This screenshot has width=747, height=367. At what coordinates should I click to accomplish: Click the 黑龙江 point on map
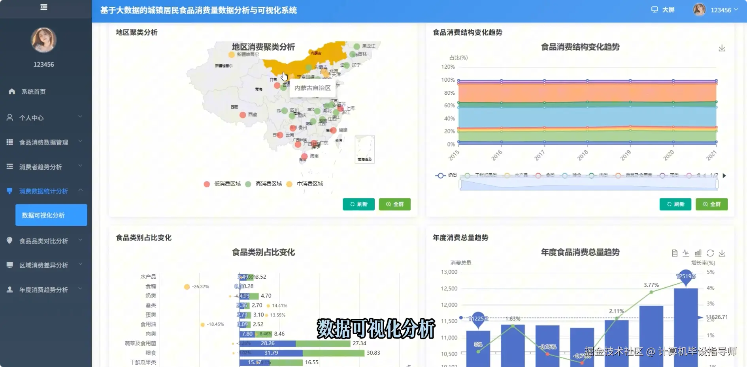357,47
